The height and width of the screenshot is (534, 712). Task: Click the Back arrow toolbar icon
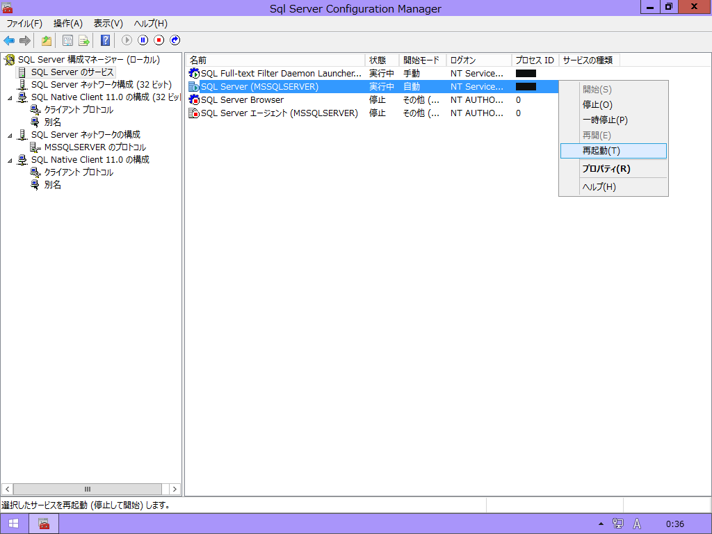[9, 40]
